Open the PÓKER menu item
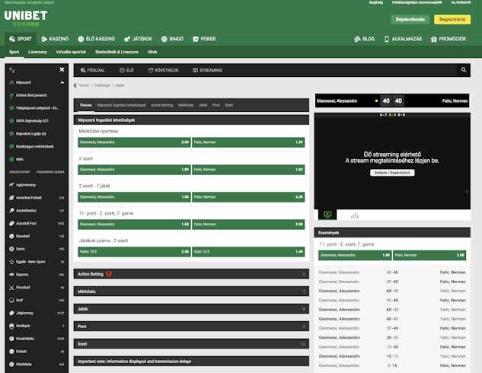This screenshot has height=373, width=482. coord(204,39)
